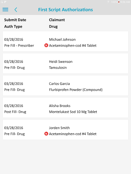Tap the back arrow icon
This screenshot has height=174, width=131.
pyautogui.click(x=16, y=10)
